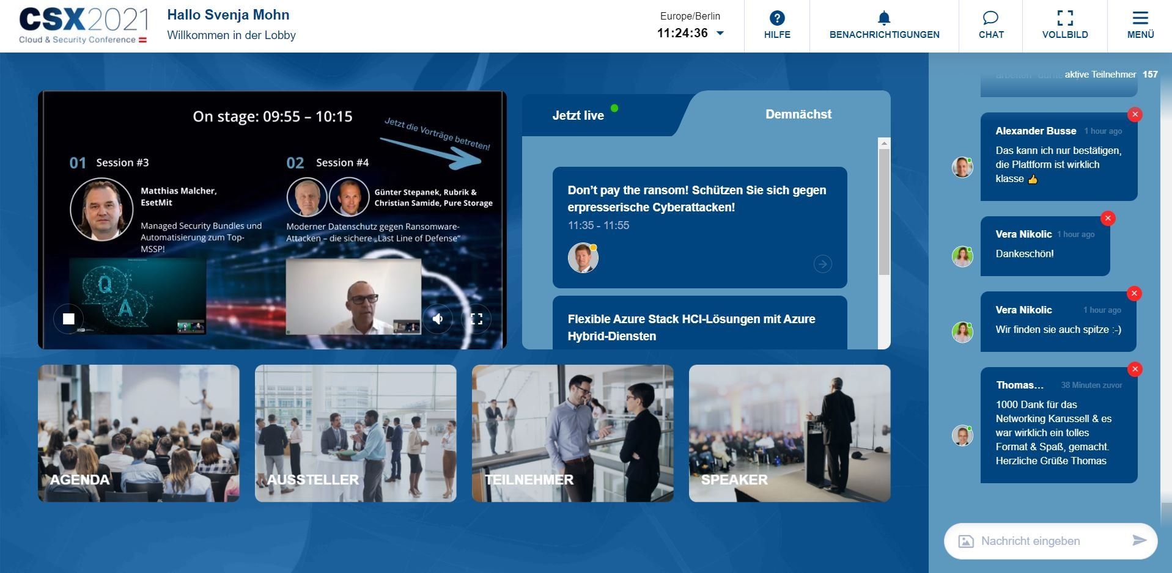Screen dimensions: 1172x573
Task: Delete Vera Nikolic's spitze message
Action: click(x=1134, y=293)
